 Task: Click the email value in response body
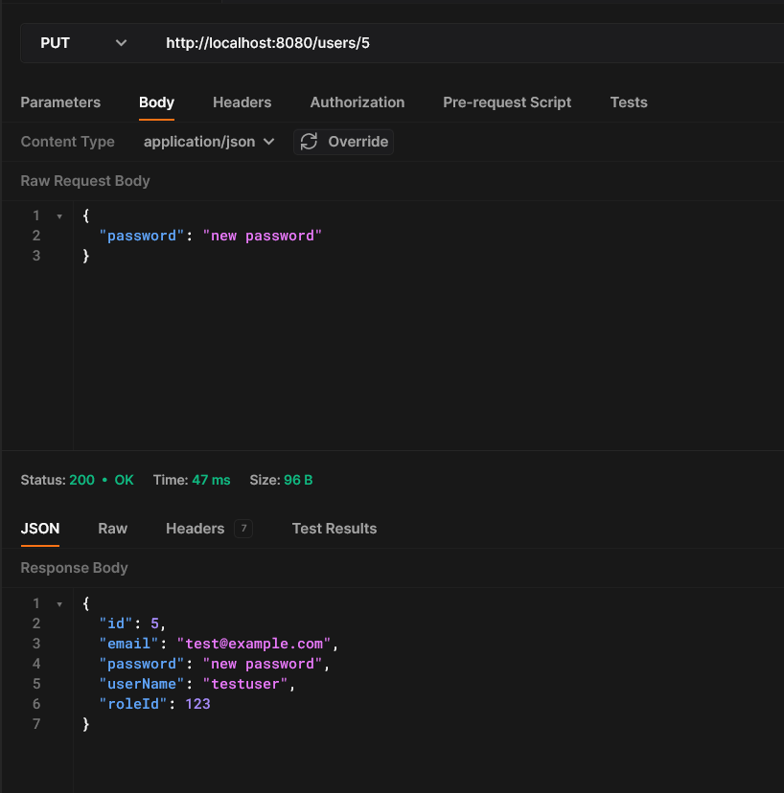coord(254,644)
